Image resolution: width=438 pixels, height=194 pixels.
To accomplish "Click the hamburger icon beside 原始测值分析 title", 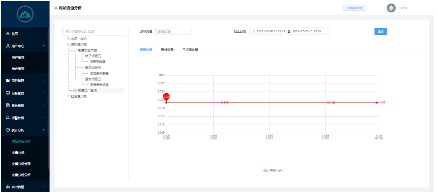I will (x=56, y=8).
